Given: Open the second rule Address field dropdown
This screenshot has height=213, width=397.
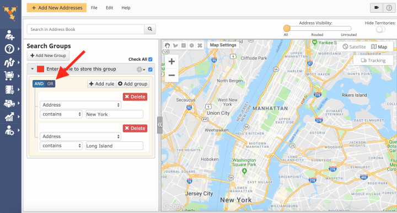Looking at the screenshot, I should (81, 136).
